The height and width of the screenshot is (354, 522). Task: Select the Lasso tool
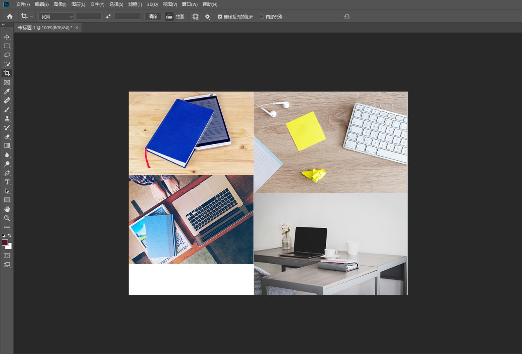point(7,55)
